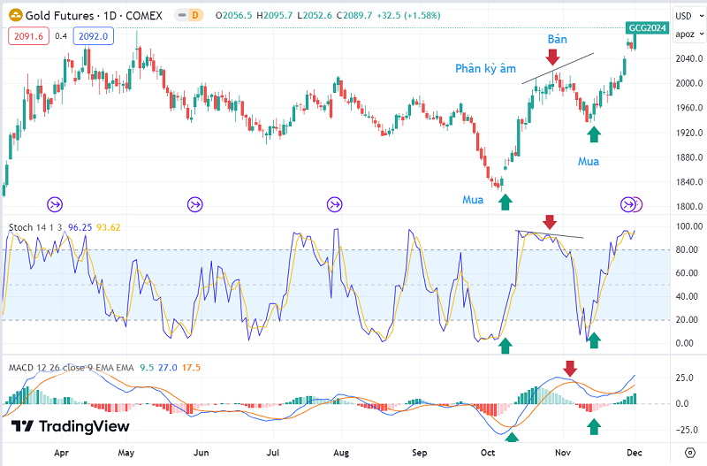The width and height of the screenshot is (707, 466).
Task: Click the purple contract event marker near April
Action: click(x=55, y=204)
